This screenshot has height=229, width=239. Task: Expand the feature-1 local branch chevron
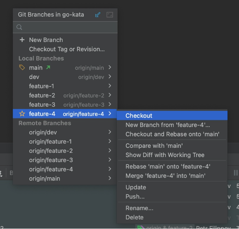110,86
